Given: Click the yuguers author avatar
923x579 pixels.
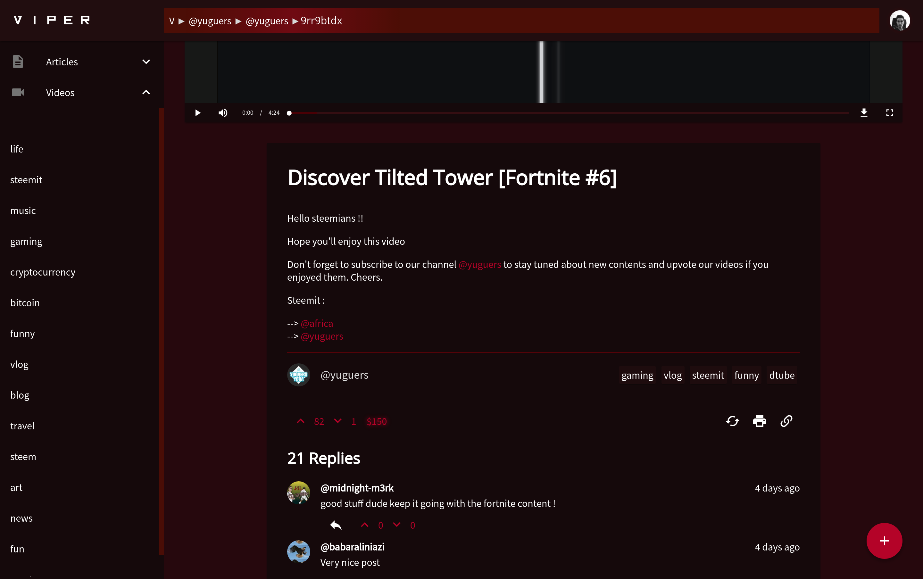Looking at the screenshot, I should click(x=298, y=375).
